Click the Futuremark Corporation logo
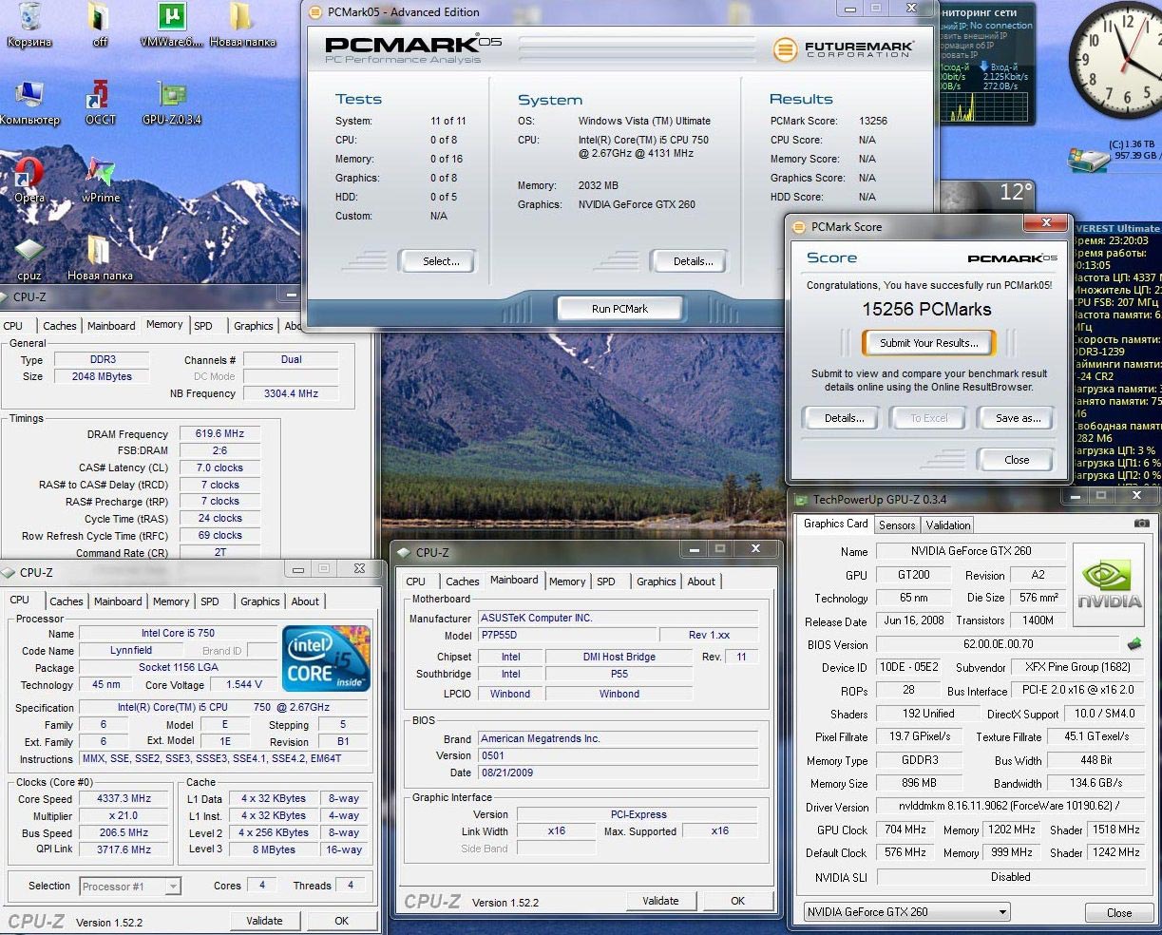 pos(844,48)
